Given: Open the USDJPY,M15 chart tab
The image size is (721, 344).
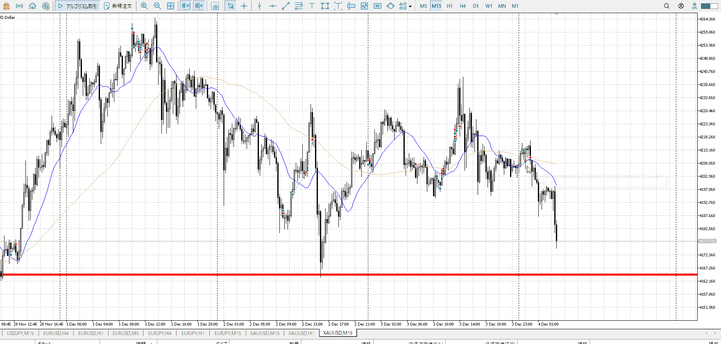Looking at the screenshot, I should click(x=20, y=333).
